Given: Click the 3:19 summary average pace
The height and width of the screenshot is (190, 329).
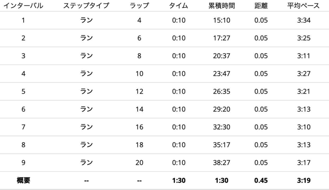Looking at the screenshot, I should click(304, 181).
